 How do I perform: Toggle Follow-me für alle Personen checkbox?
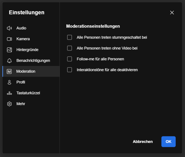coord(69,59)
